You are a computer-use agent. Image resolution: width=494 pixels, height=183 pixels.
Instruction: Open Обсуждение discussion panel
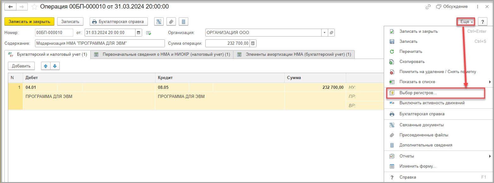click(452, 7)
